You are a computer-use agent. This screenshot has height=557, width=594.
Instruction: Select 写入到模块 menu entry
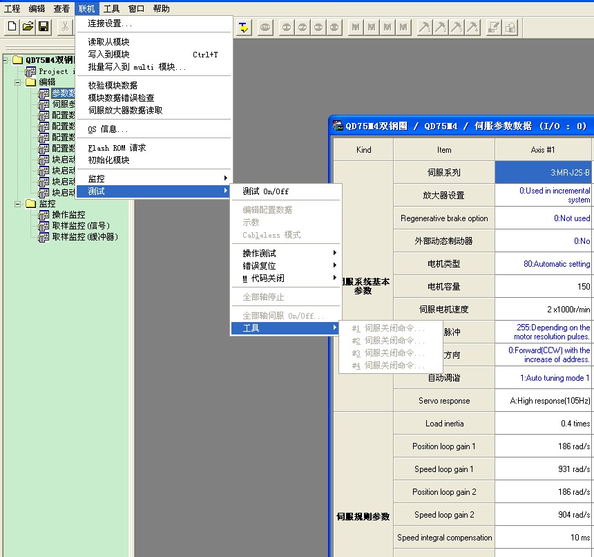click(108, 55)
